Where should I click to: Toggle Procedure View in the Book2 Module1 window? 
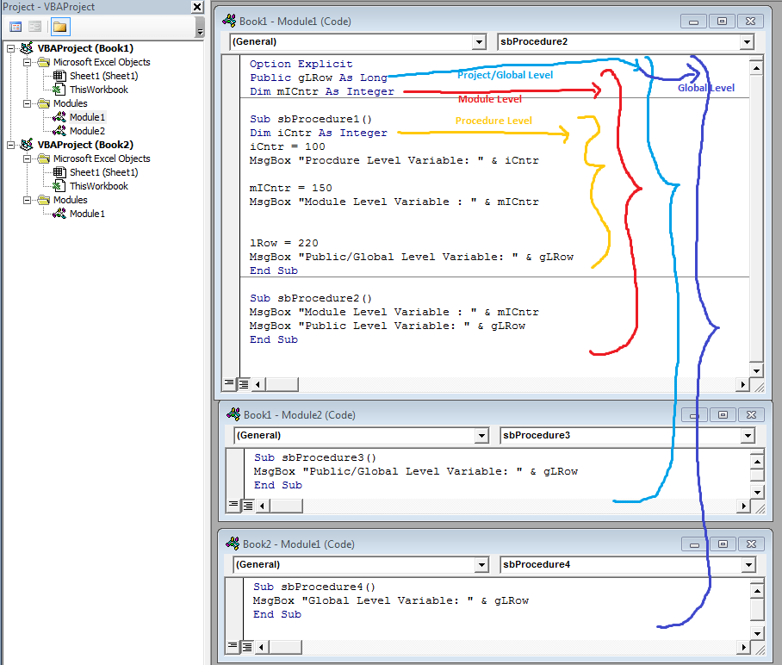[233, 646]
